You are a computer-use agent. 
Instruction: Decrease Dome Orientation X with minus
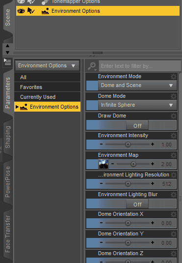(101, 223)
